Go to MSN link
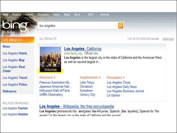Image resolution: width=177 pixels, height=133 pixels. coord(91,15)
